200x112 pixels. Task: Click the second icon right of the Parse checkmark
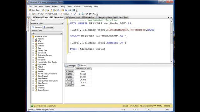click(x=82, y=14)
